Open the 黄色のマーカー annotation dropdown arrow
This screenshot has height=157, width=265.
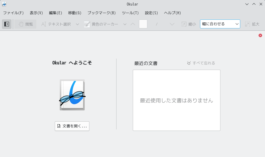[x=125, y=24]
